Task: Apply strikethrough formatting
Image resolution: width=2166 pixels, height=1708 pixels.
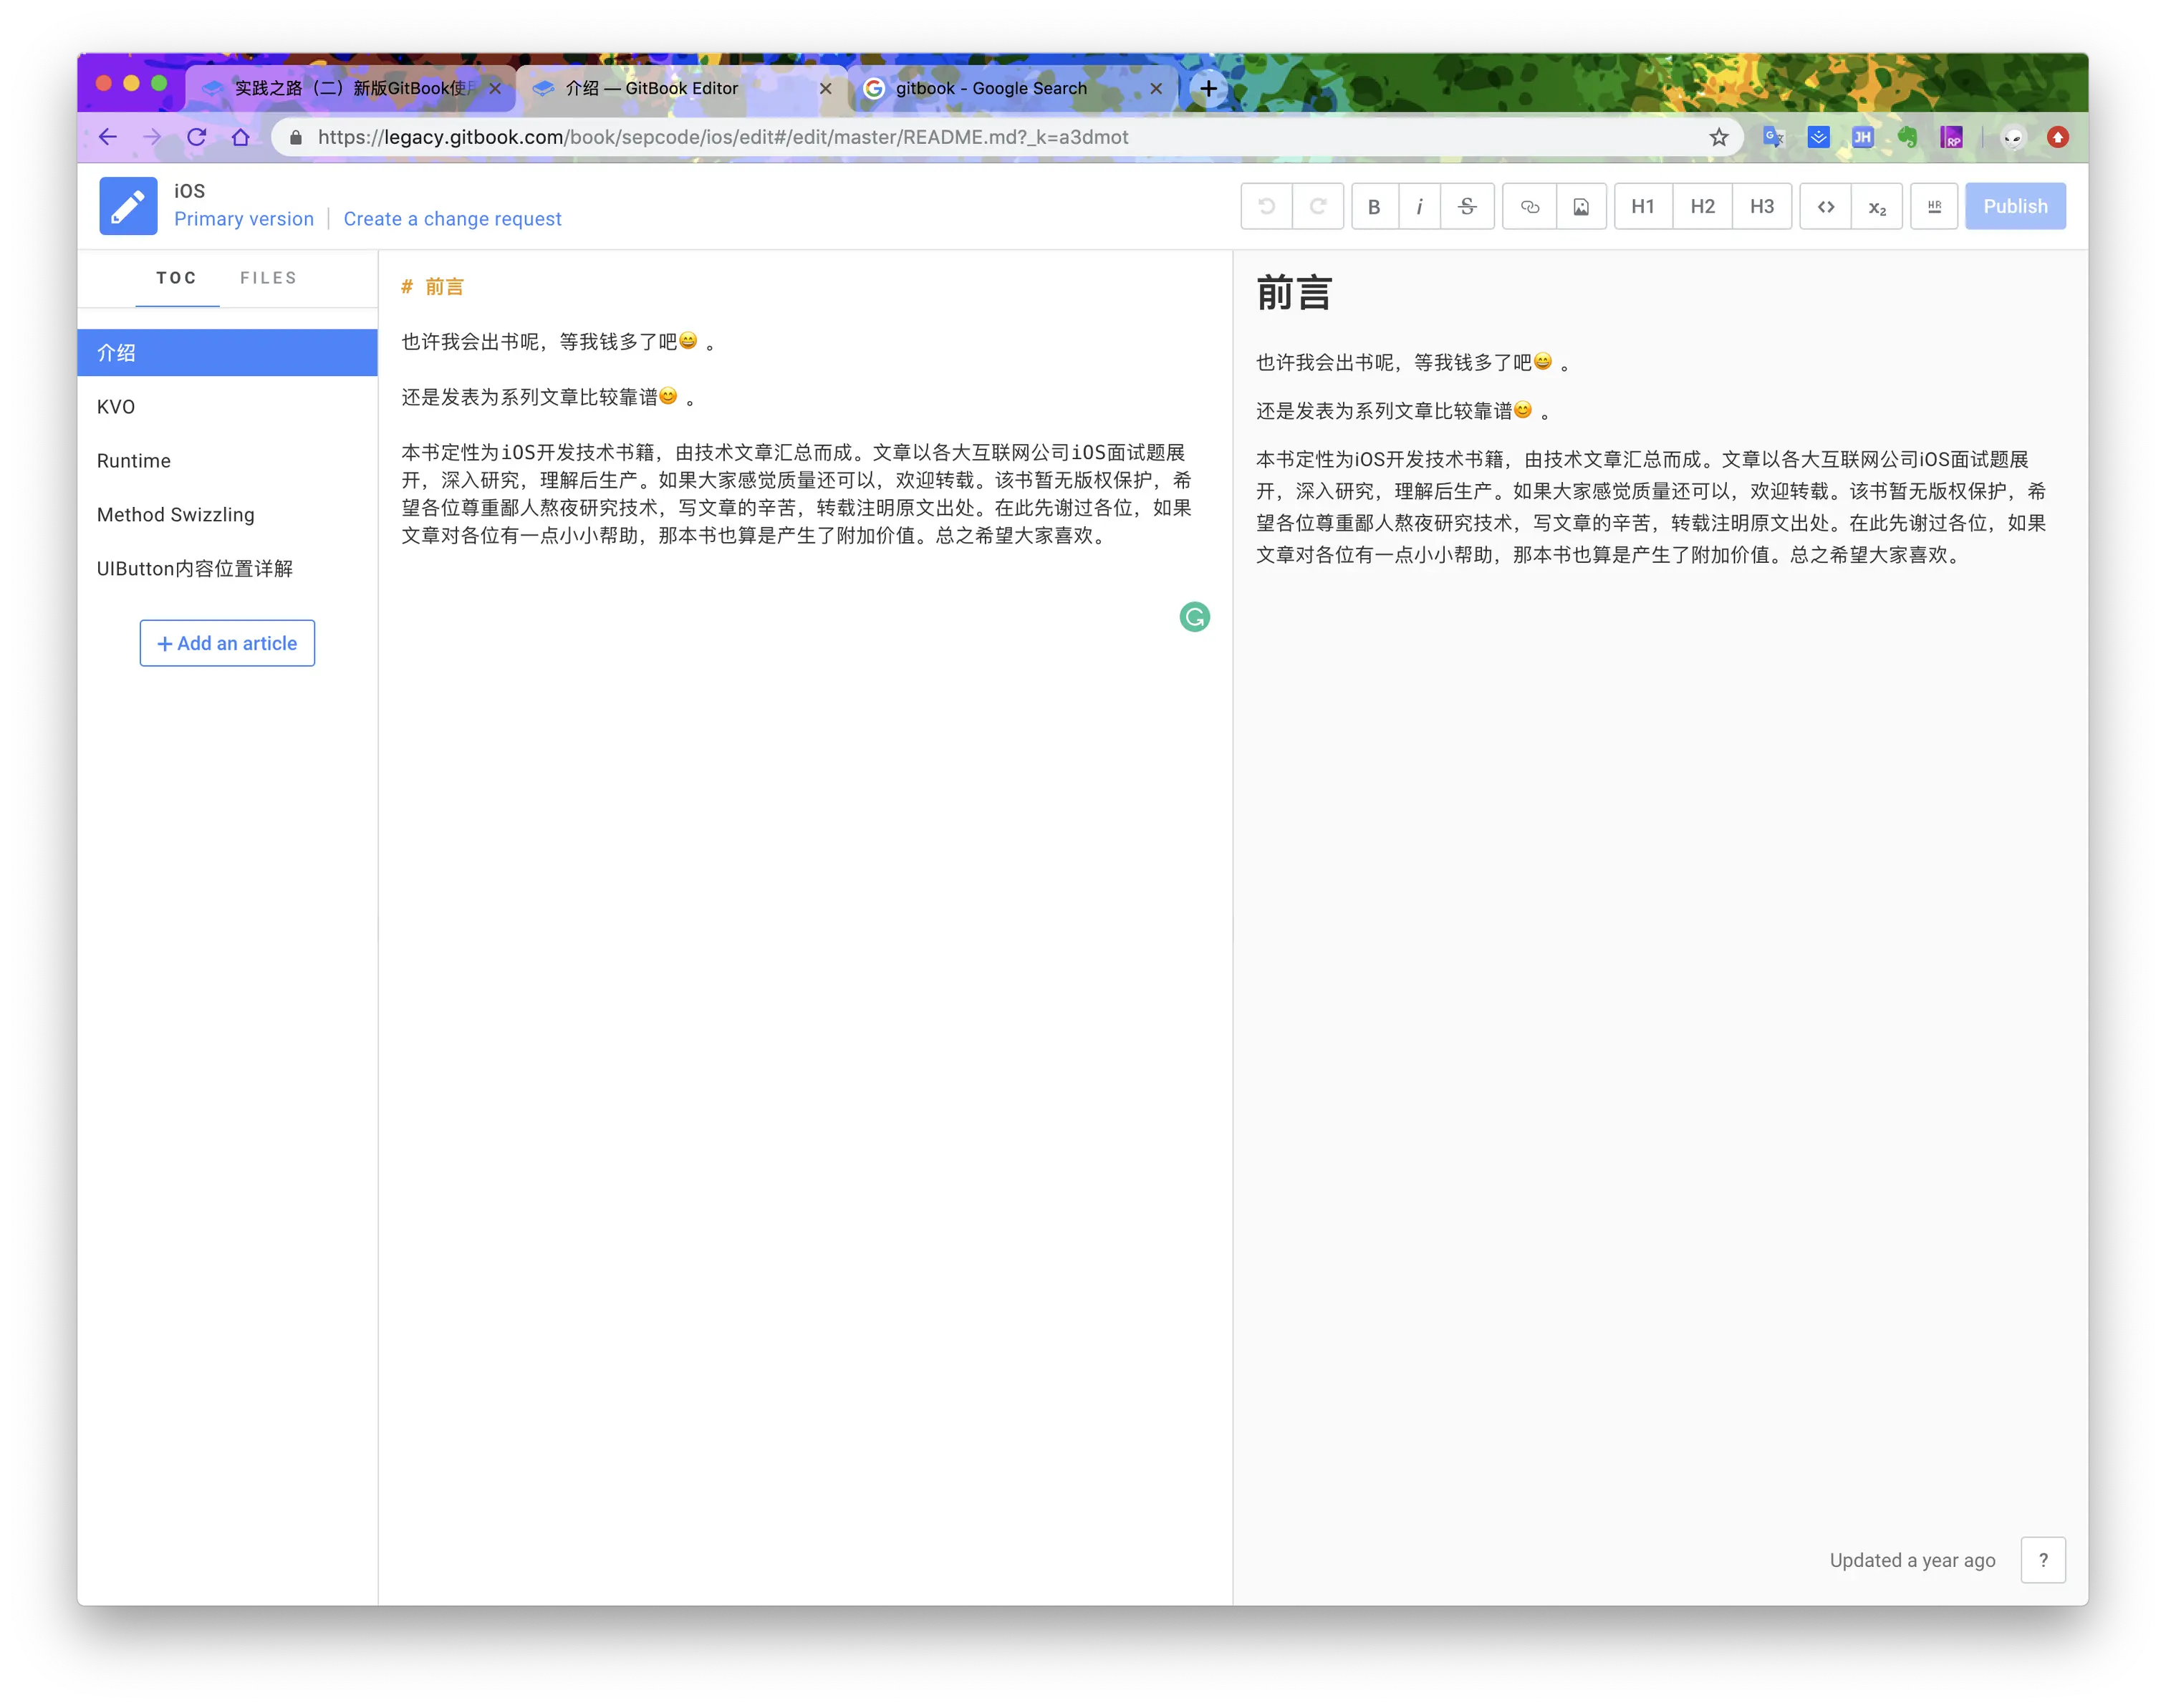Action: click(x=1467, y=207)
